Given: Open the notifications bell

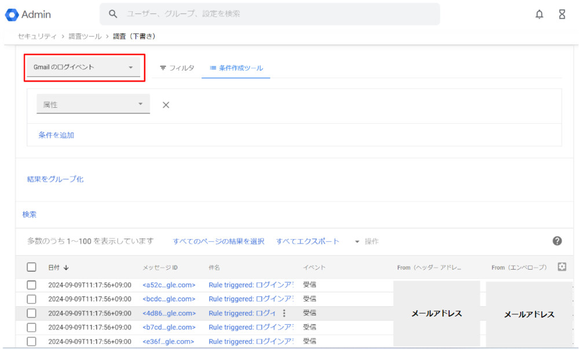Looking at the screenshot, I should point(539,14).
